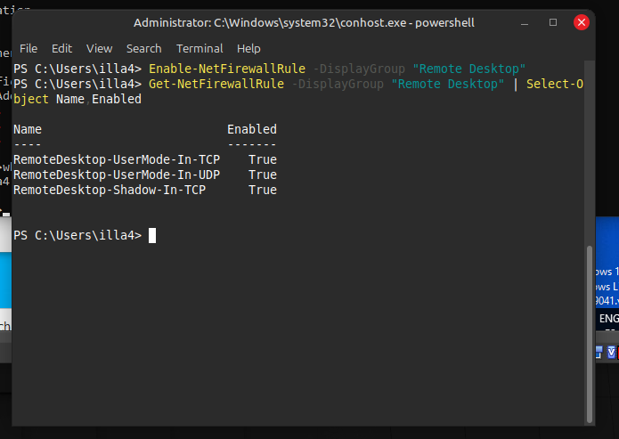Click the Get-NetFirewallRule command text
This screenshot has height=439, width=619.
(x=216, y=84)
